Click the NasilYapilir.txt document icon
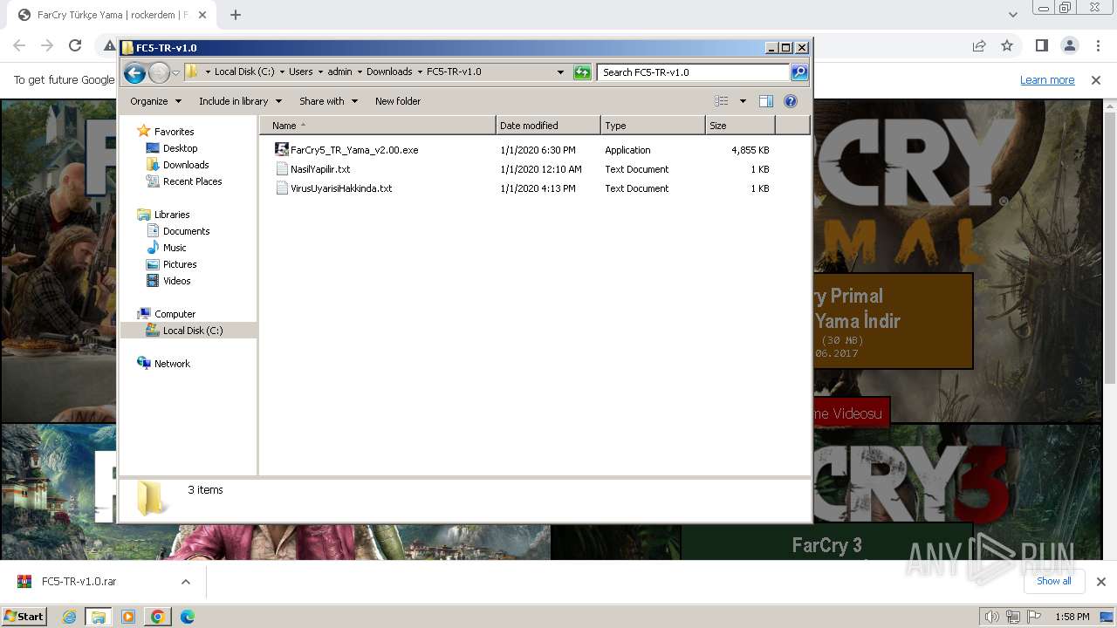This screenshot has height=628, width=1117. (x=282, y=169)
